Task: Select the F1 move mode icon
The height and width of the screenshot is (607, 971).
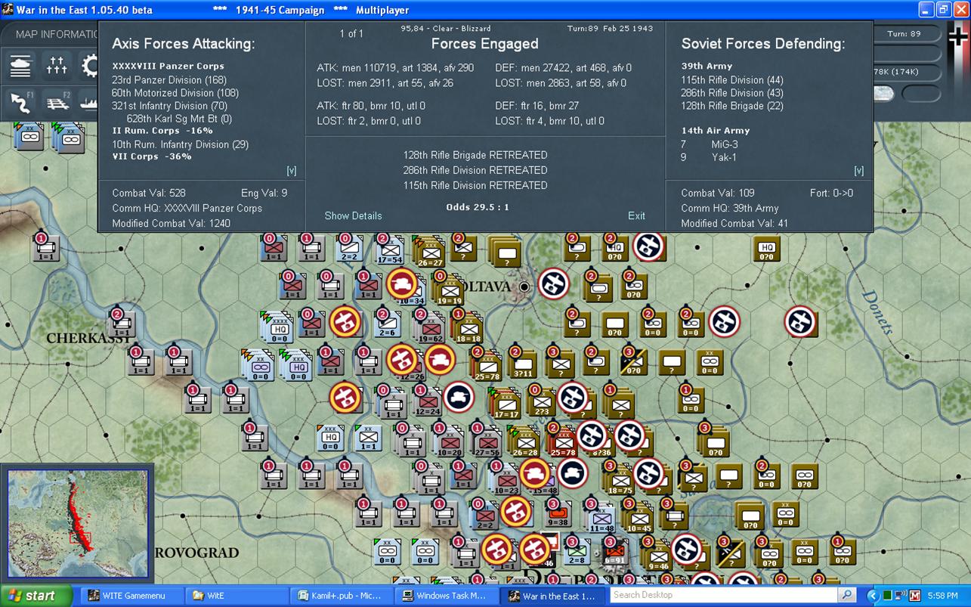Action: (x=21, y=102)
